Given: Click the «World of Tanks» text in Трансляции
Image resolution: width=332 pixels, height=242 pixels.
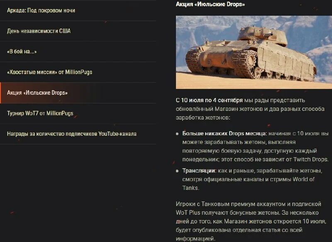Looking at the screenshot, I should click(248, 184).
